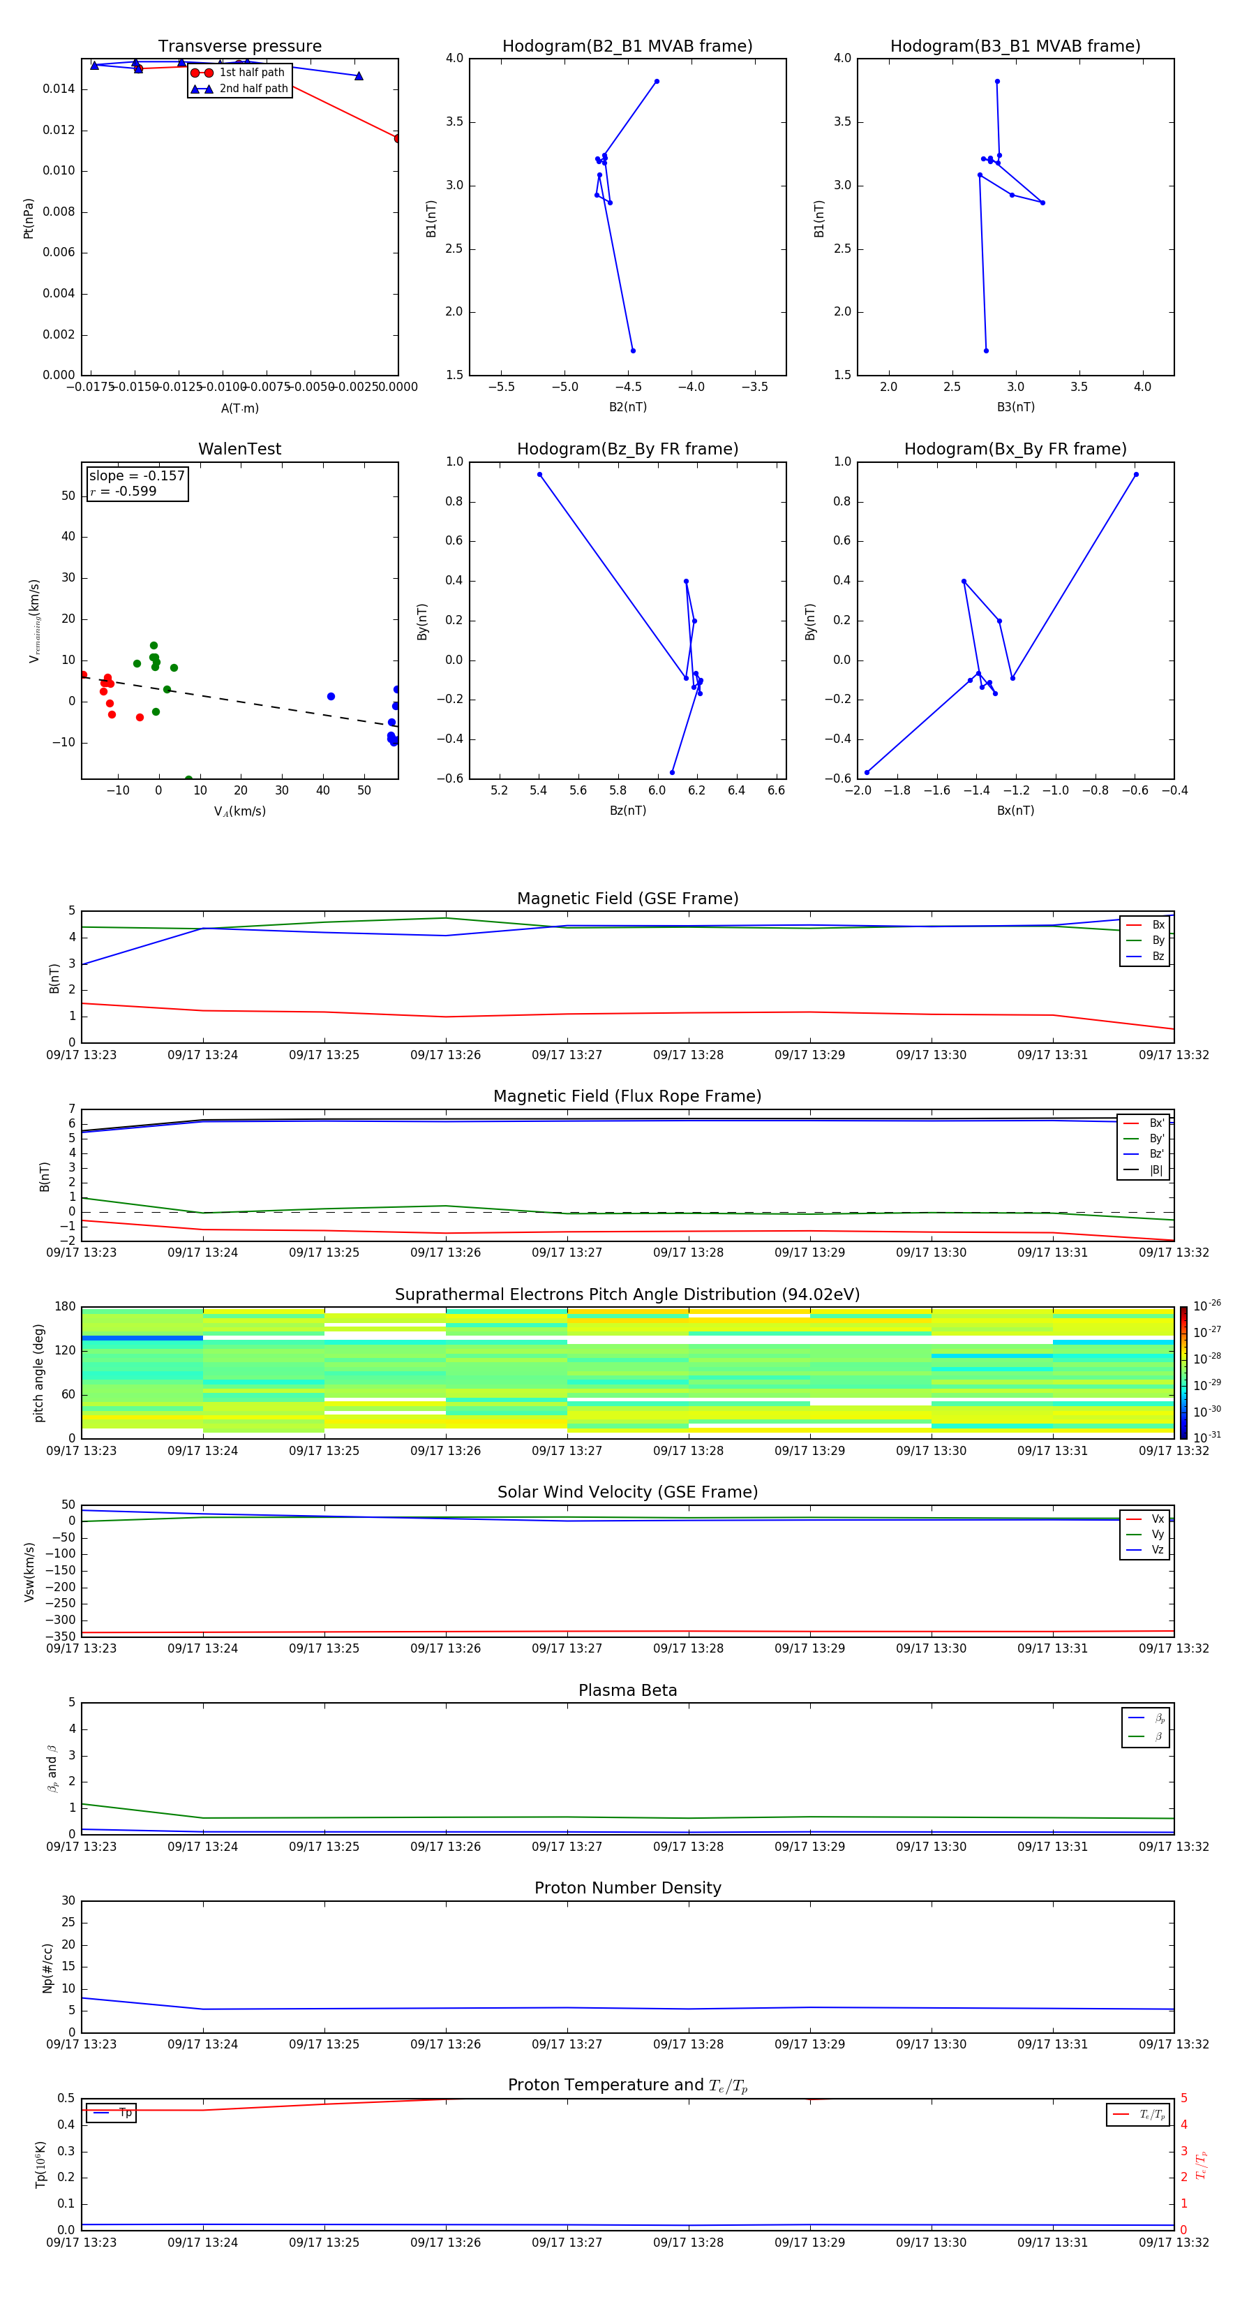Click the 'Pt(nPa)' y-axis label
The width and height of the screenshot is (1256, 2304).
click(29, 219)
